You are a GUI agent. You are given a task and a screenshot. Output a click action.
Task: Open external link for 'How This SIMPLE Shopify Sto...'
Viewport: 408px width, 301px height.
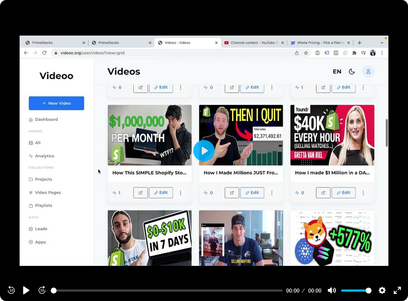140,193
